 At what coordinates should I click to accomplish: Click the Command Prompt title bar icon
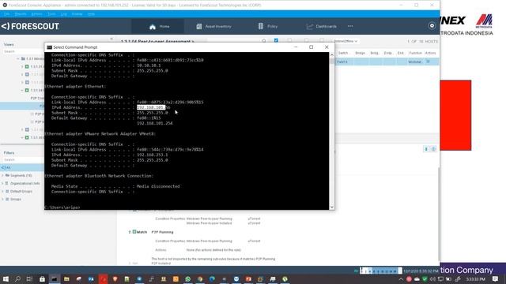(49, 47)
